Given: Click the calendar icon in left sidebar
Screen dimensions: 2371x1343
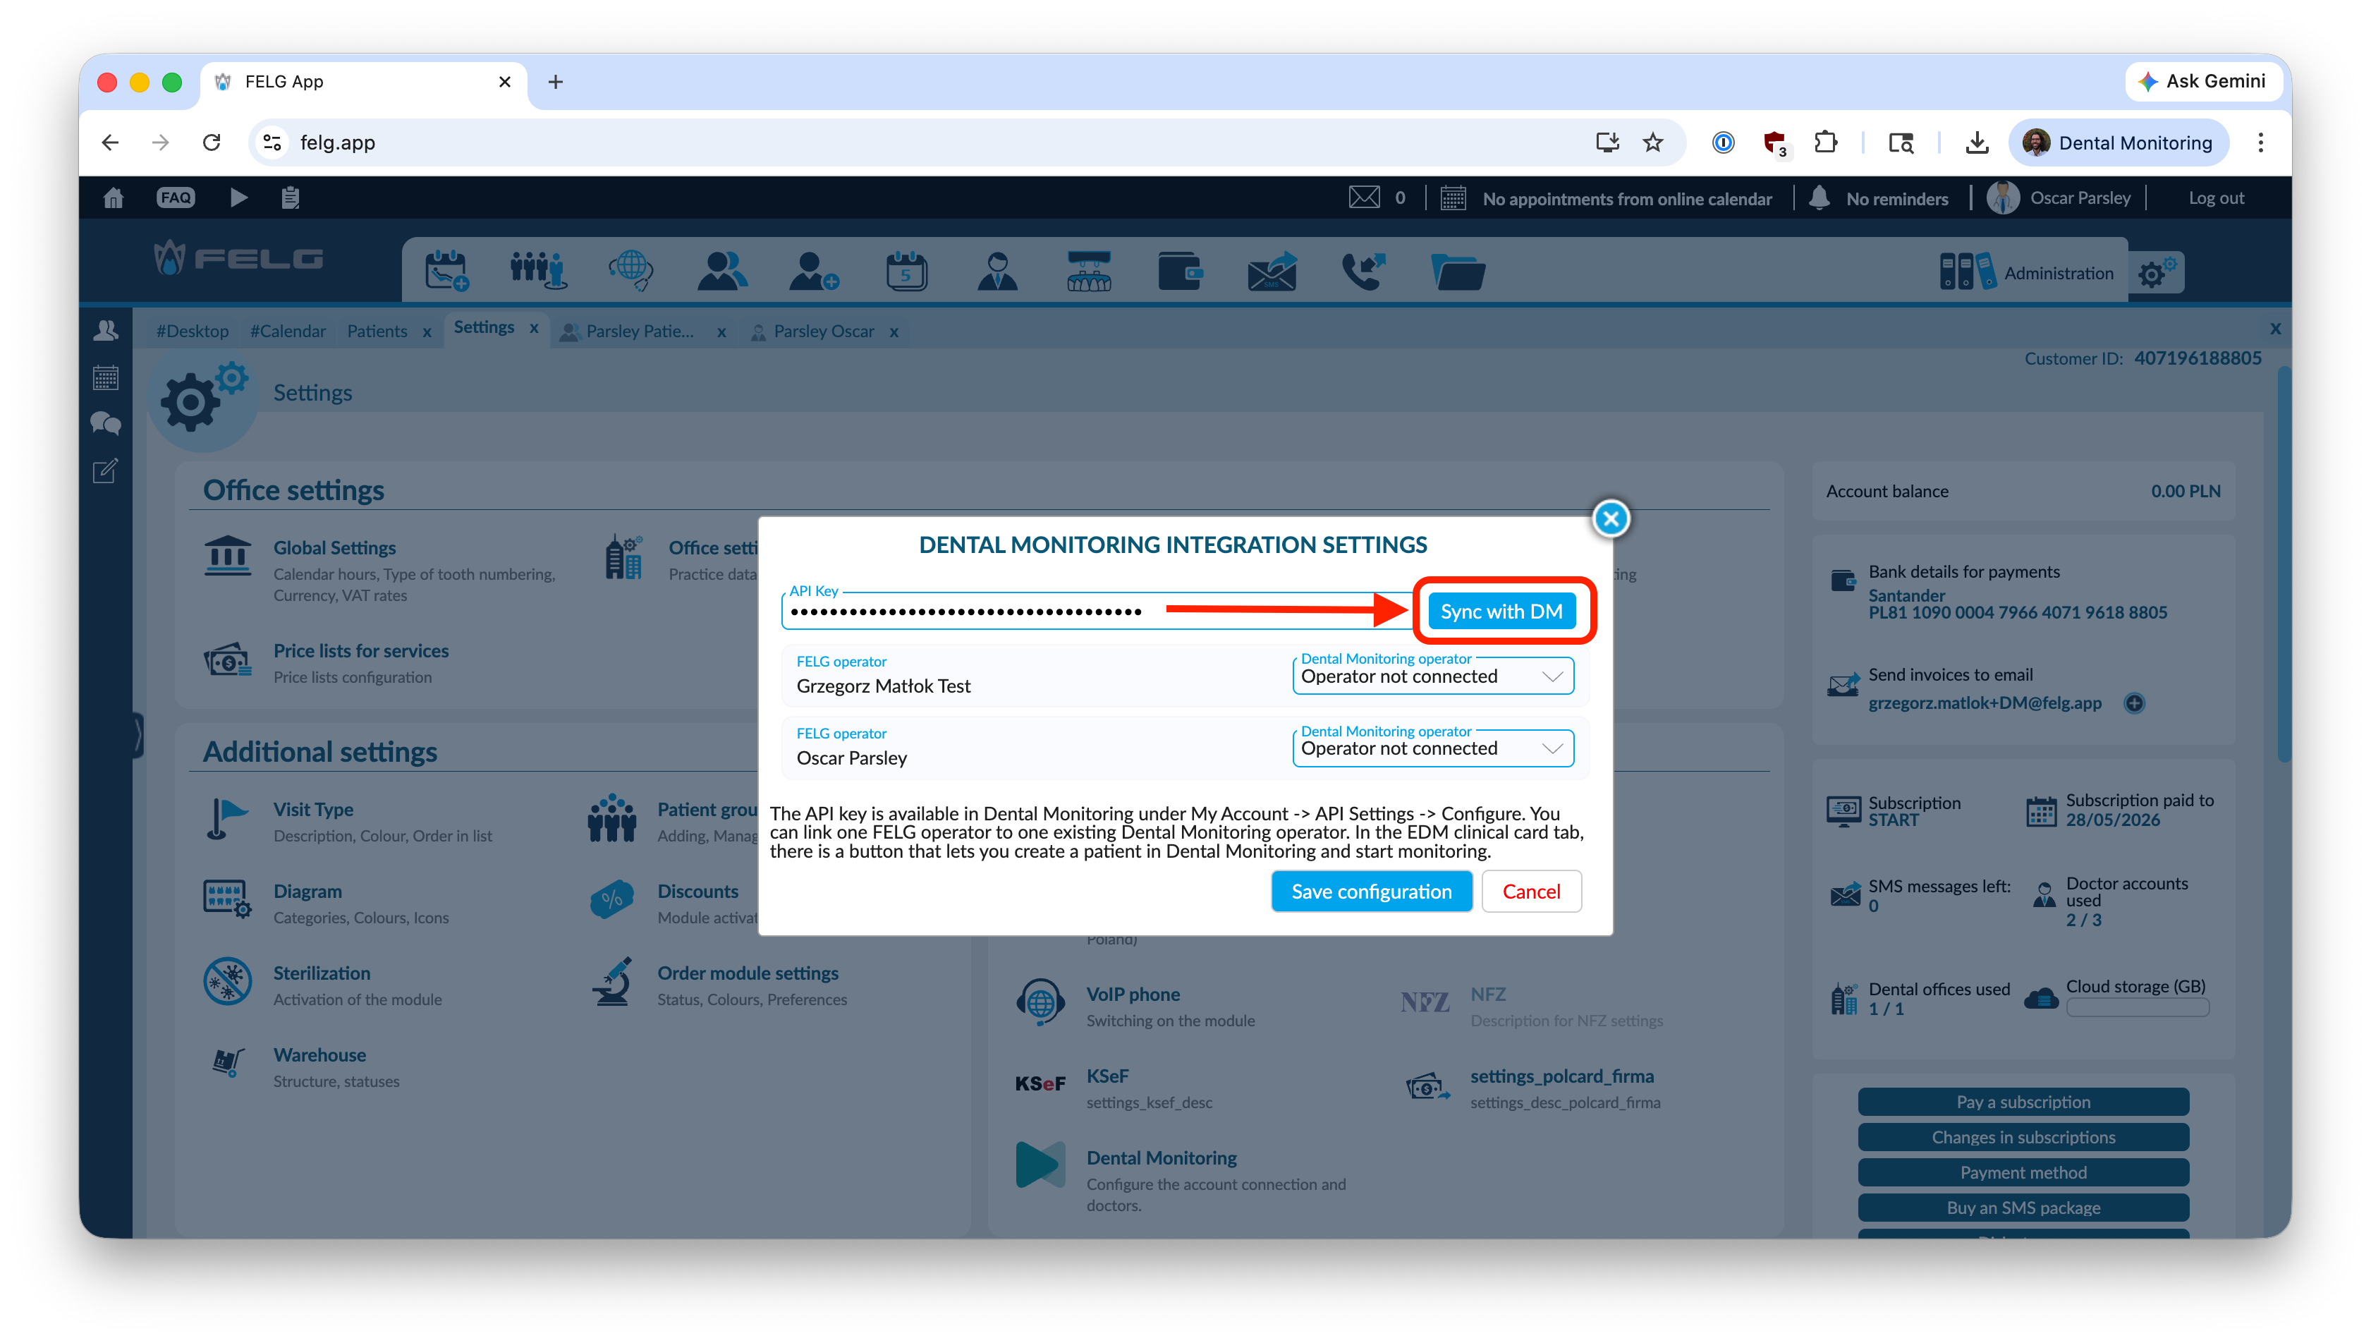Looking at the screenshot, I should click(x=106, y=377).
